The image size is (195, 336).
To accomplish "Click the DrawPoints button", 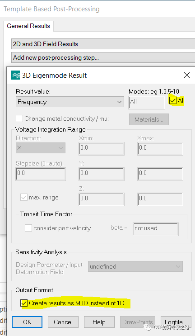I will pos(138,322).
